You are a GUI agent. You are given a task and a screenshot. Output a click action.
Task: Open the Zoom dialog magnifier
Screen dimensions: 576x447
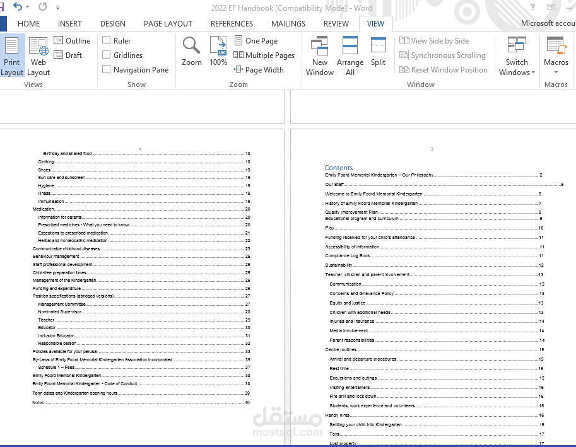click(x=191, y=51)
